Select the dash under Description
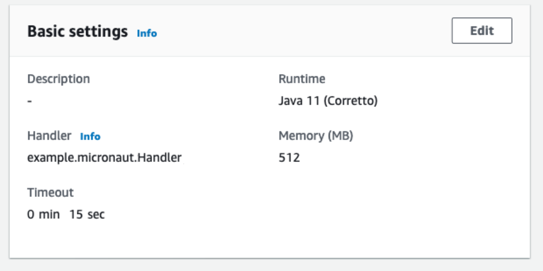Viewport: 543px width, 271px height. click(29, 101)
